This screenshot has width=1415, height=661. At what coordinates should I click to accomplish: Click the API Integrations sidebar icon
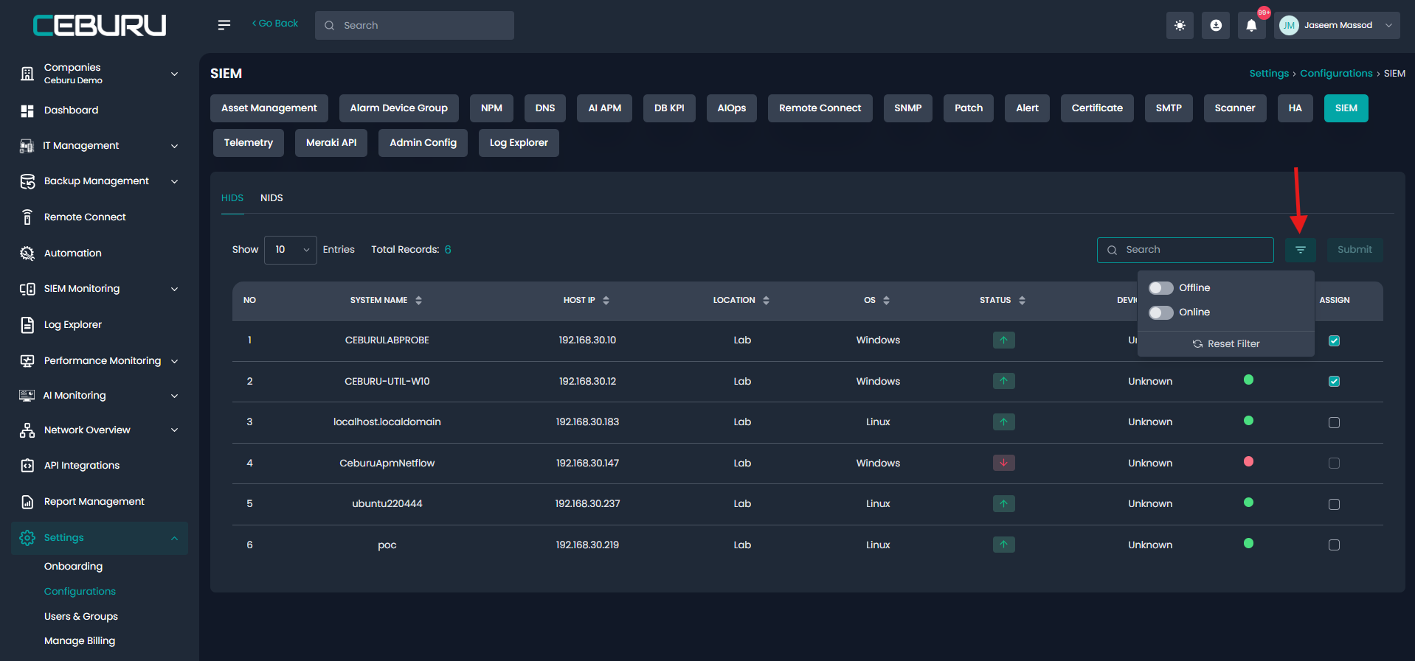tap(27, 465)
